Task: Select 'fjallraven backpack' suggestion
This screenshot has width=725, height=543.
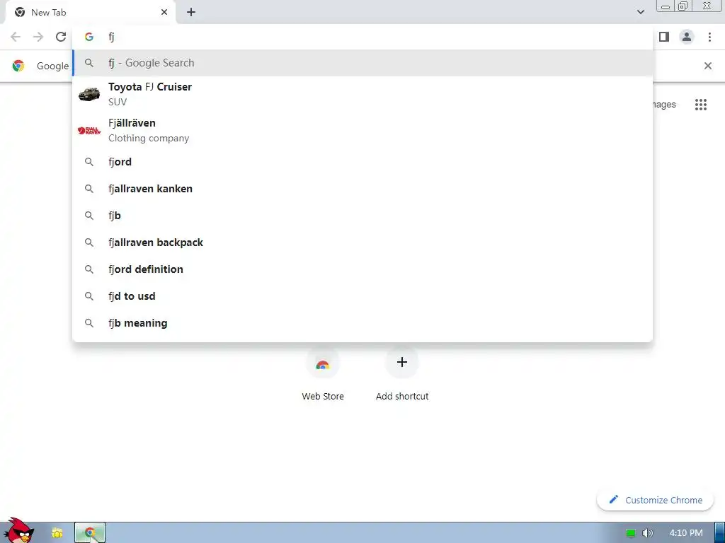Action: 362,243
